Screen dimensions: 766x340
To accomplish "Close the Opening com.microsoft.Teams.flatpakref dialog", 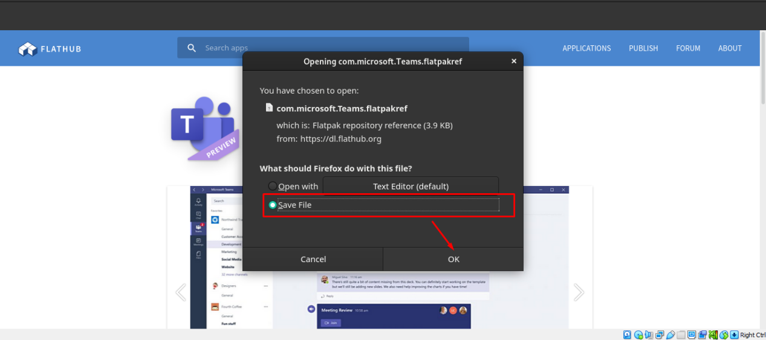I will [x=514, y=61].
